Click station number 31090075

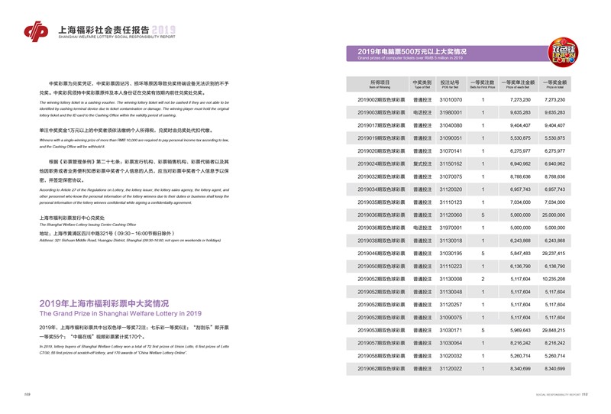(x=451, y=318)
